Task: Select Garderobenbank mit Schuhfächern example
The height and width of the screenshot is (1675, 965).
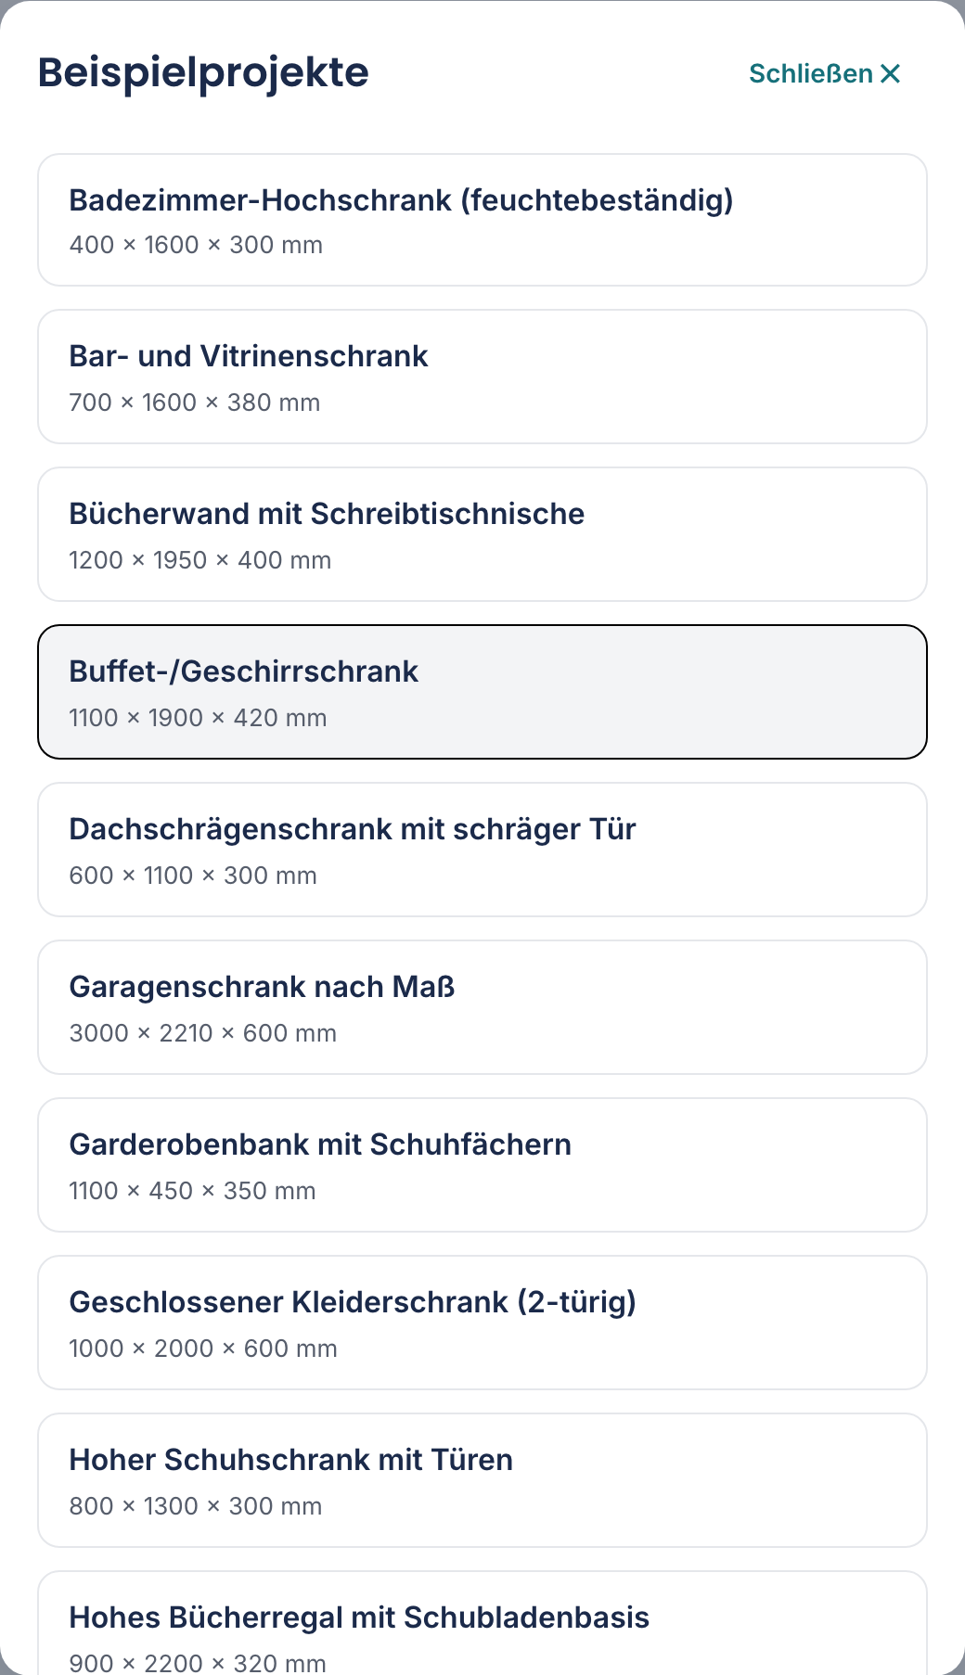Action: pyautogui.click(x=482, y=1165)
